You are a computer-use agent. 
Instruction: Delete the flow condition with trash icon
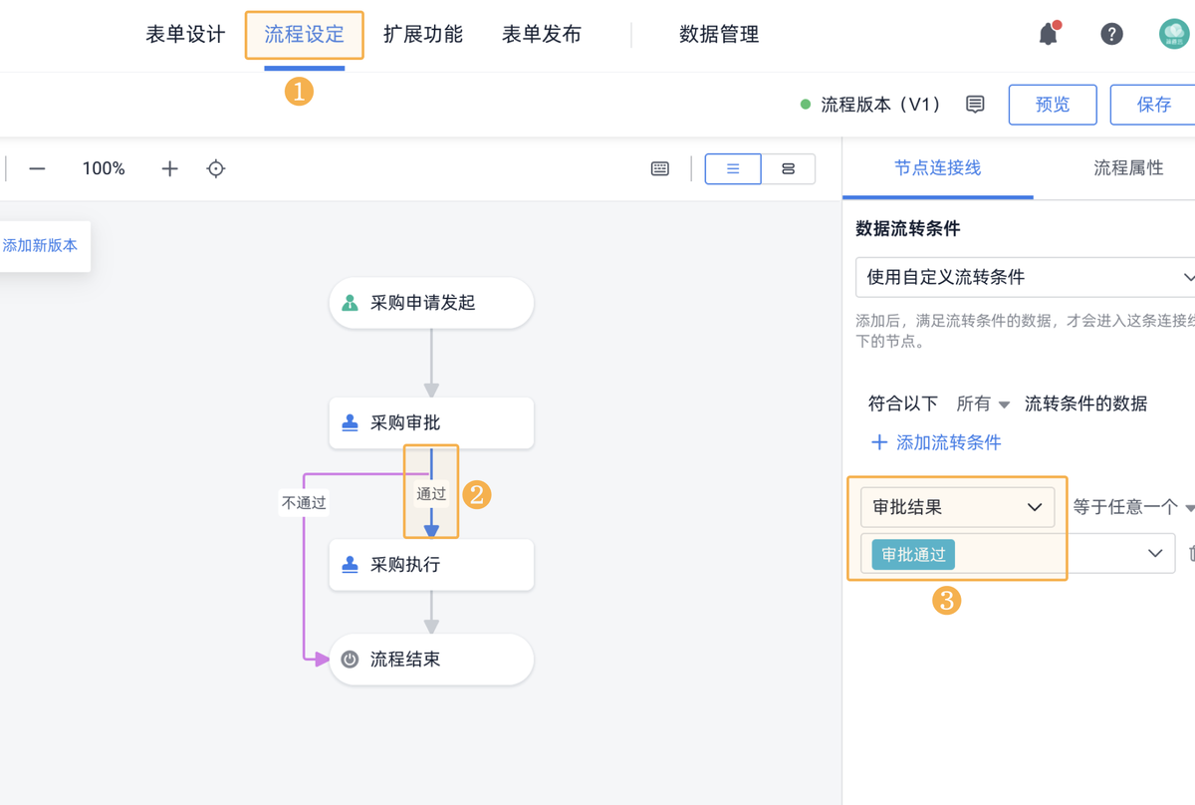click(1189, 553)
